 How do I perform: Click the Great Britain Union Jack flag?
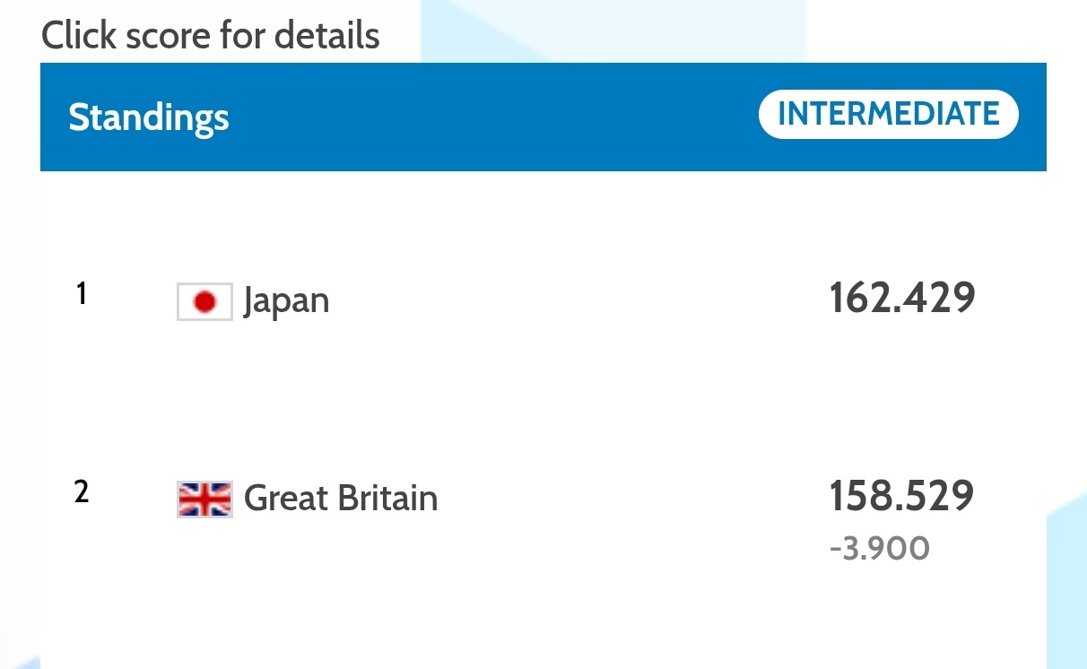coord(204,499)
